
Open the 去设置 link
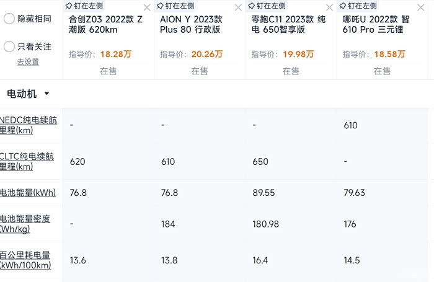[x=28, y=62]
